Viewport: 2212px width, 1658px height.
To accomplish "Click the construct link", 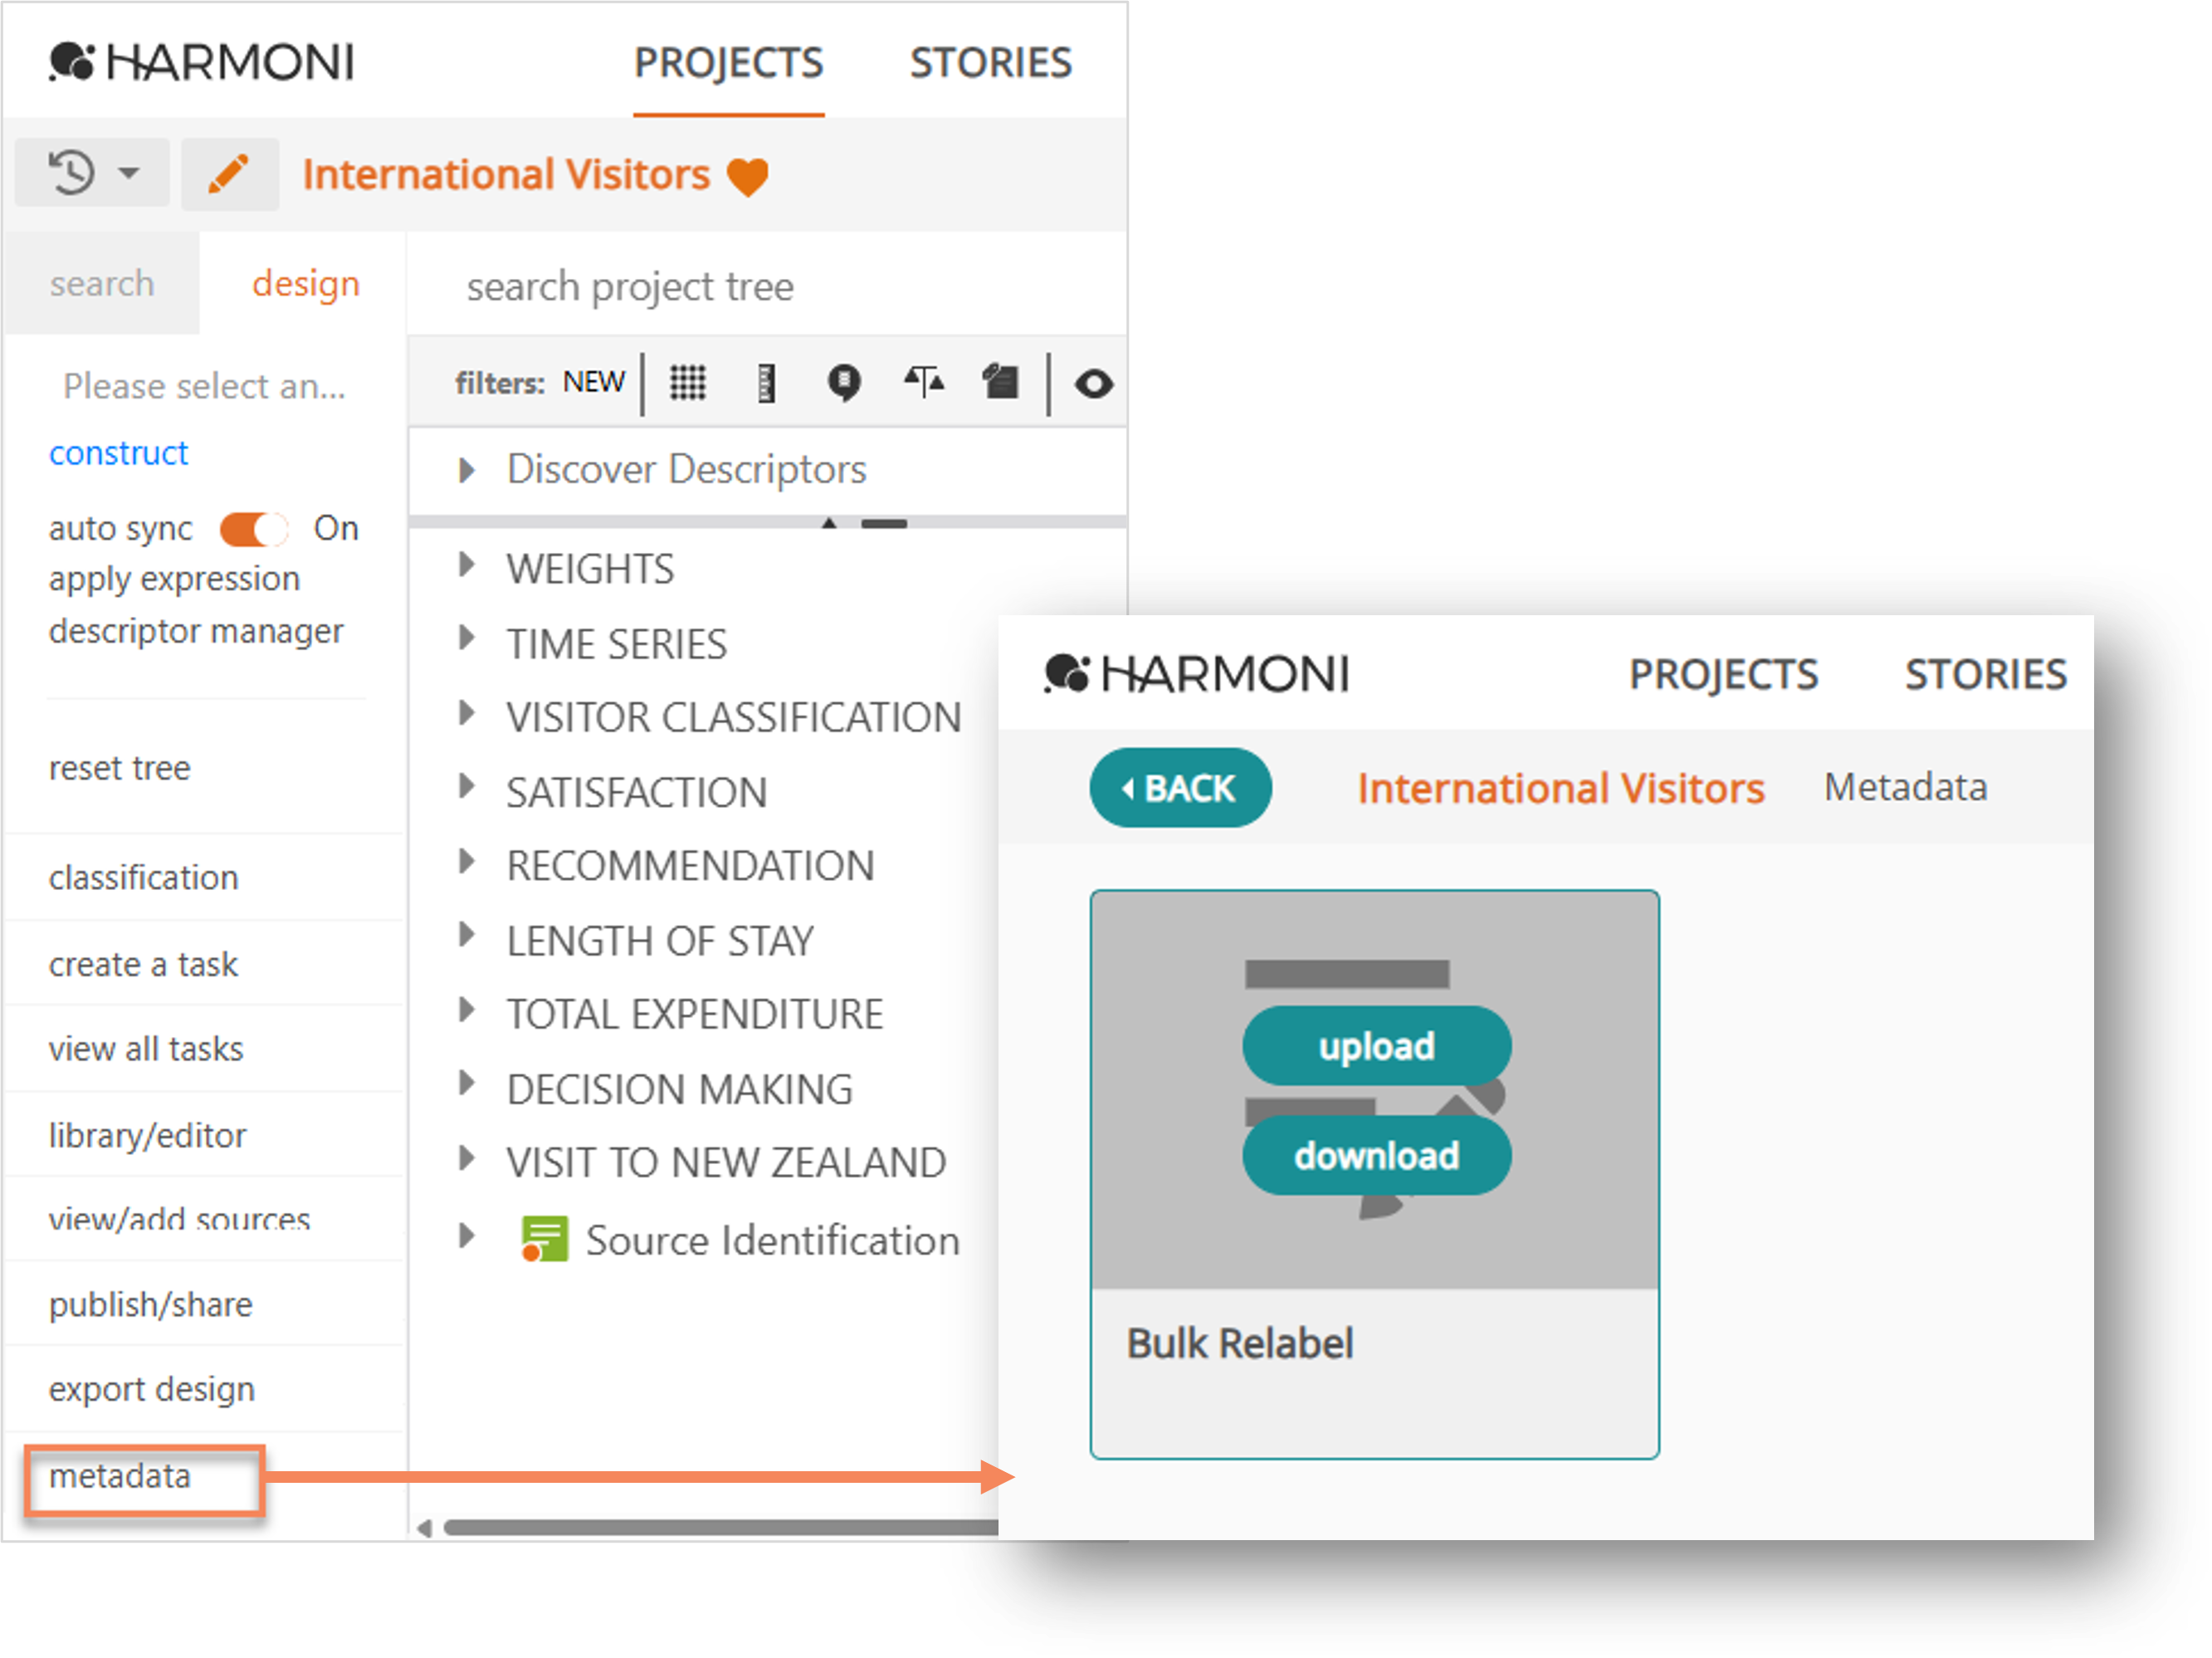I will click(x=118, y=453).
